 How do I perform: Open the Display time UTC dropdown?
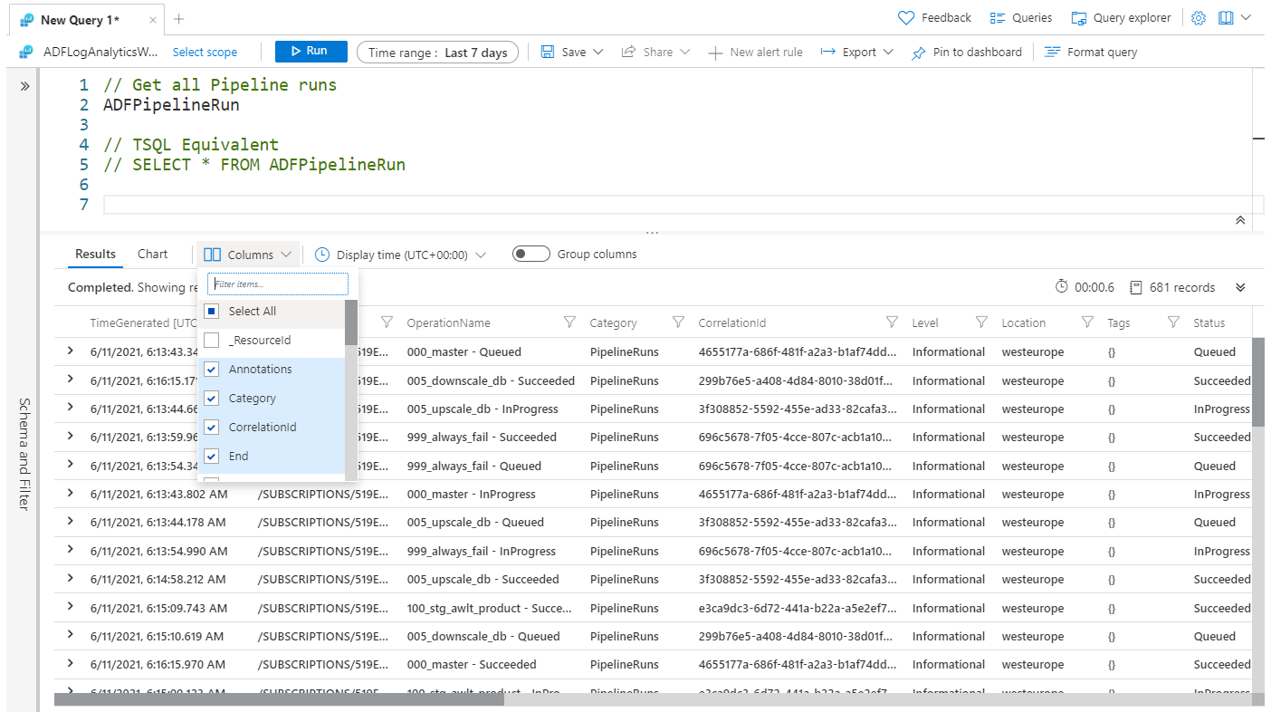(x=402, y=255)
